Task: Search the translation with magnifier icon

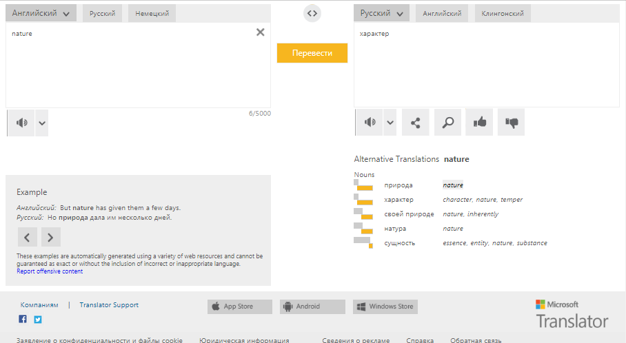Action: point(448,122)
